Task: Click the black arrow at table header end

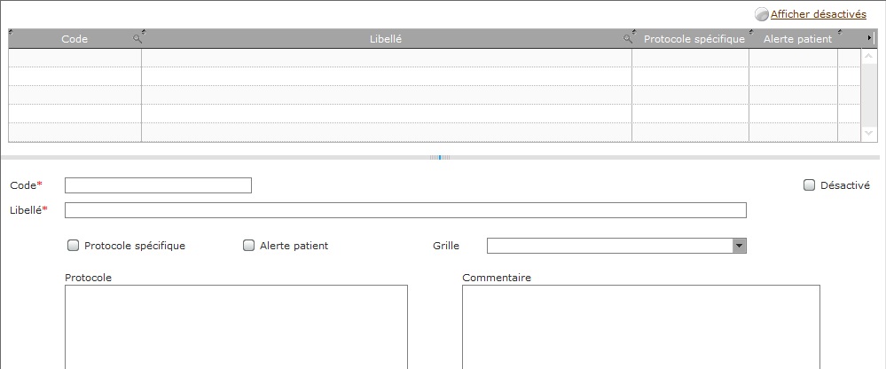Action: click(x=870, y=38)
